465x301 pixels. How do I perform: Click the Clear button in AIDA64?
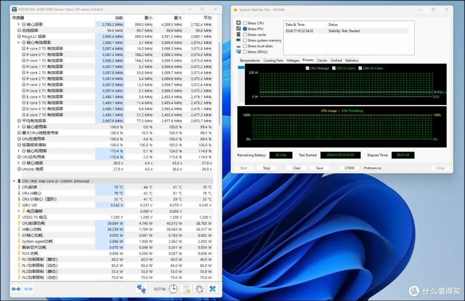click(x=297, y=168)
